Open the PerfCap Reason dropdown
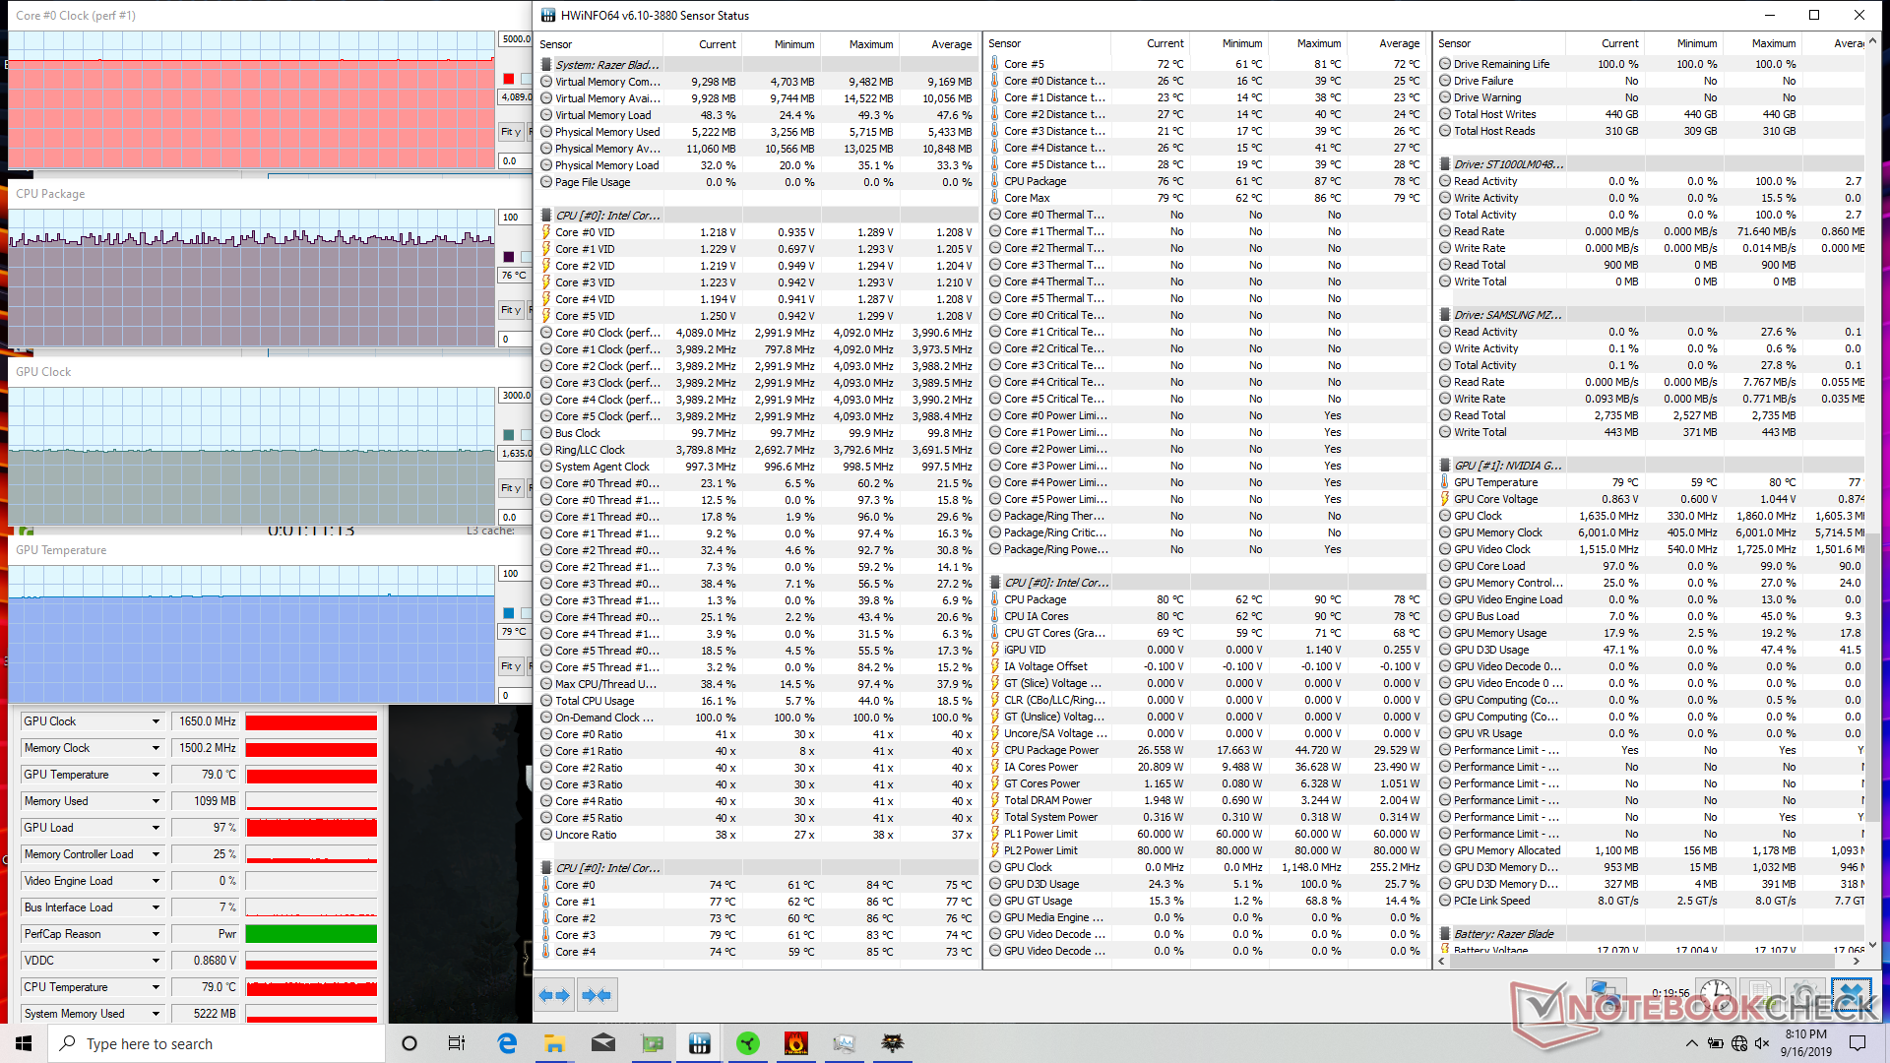1890x1063 pixels. pos(156,934)
